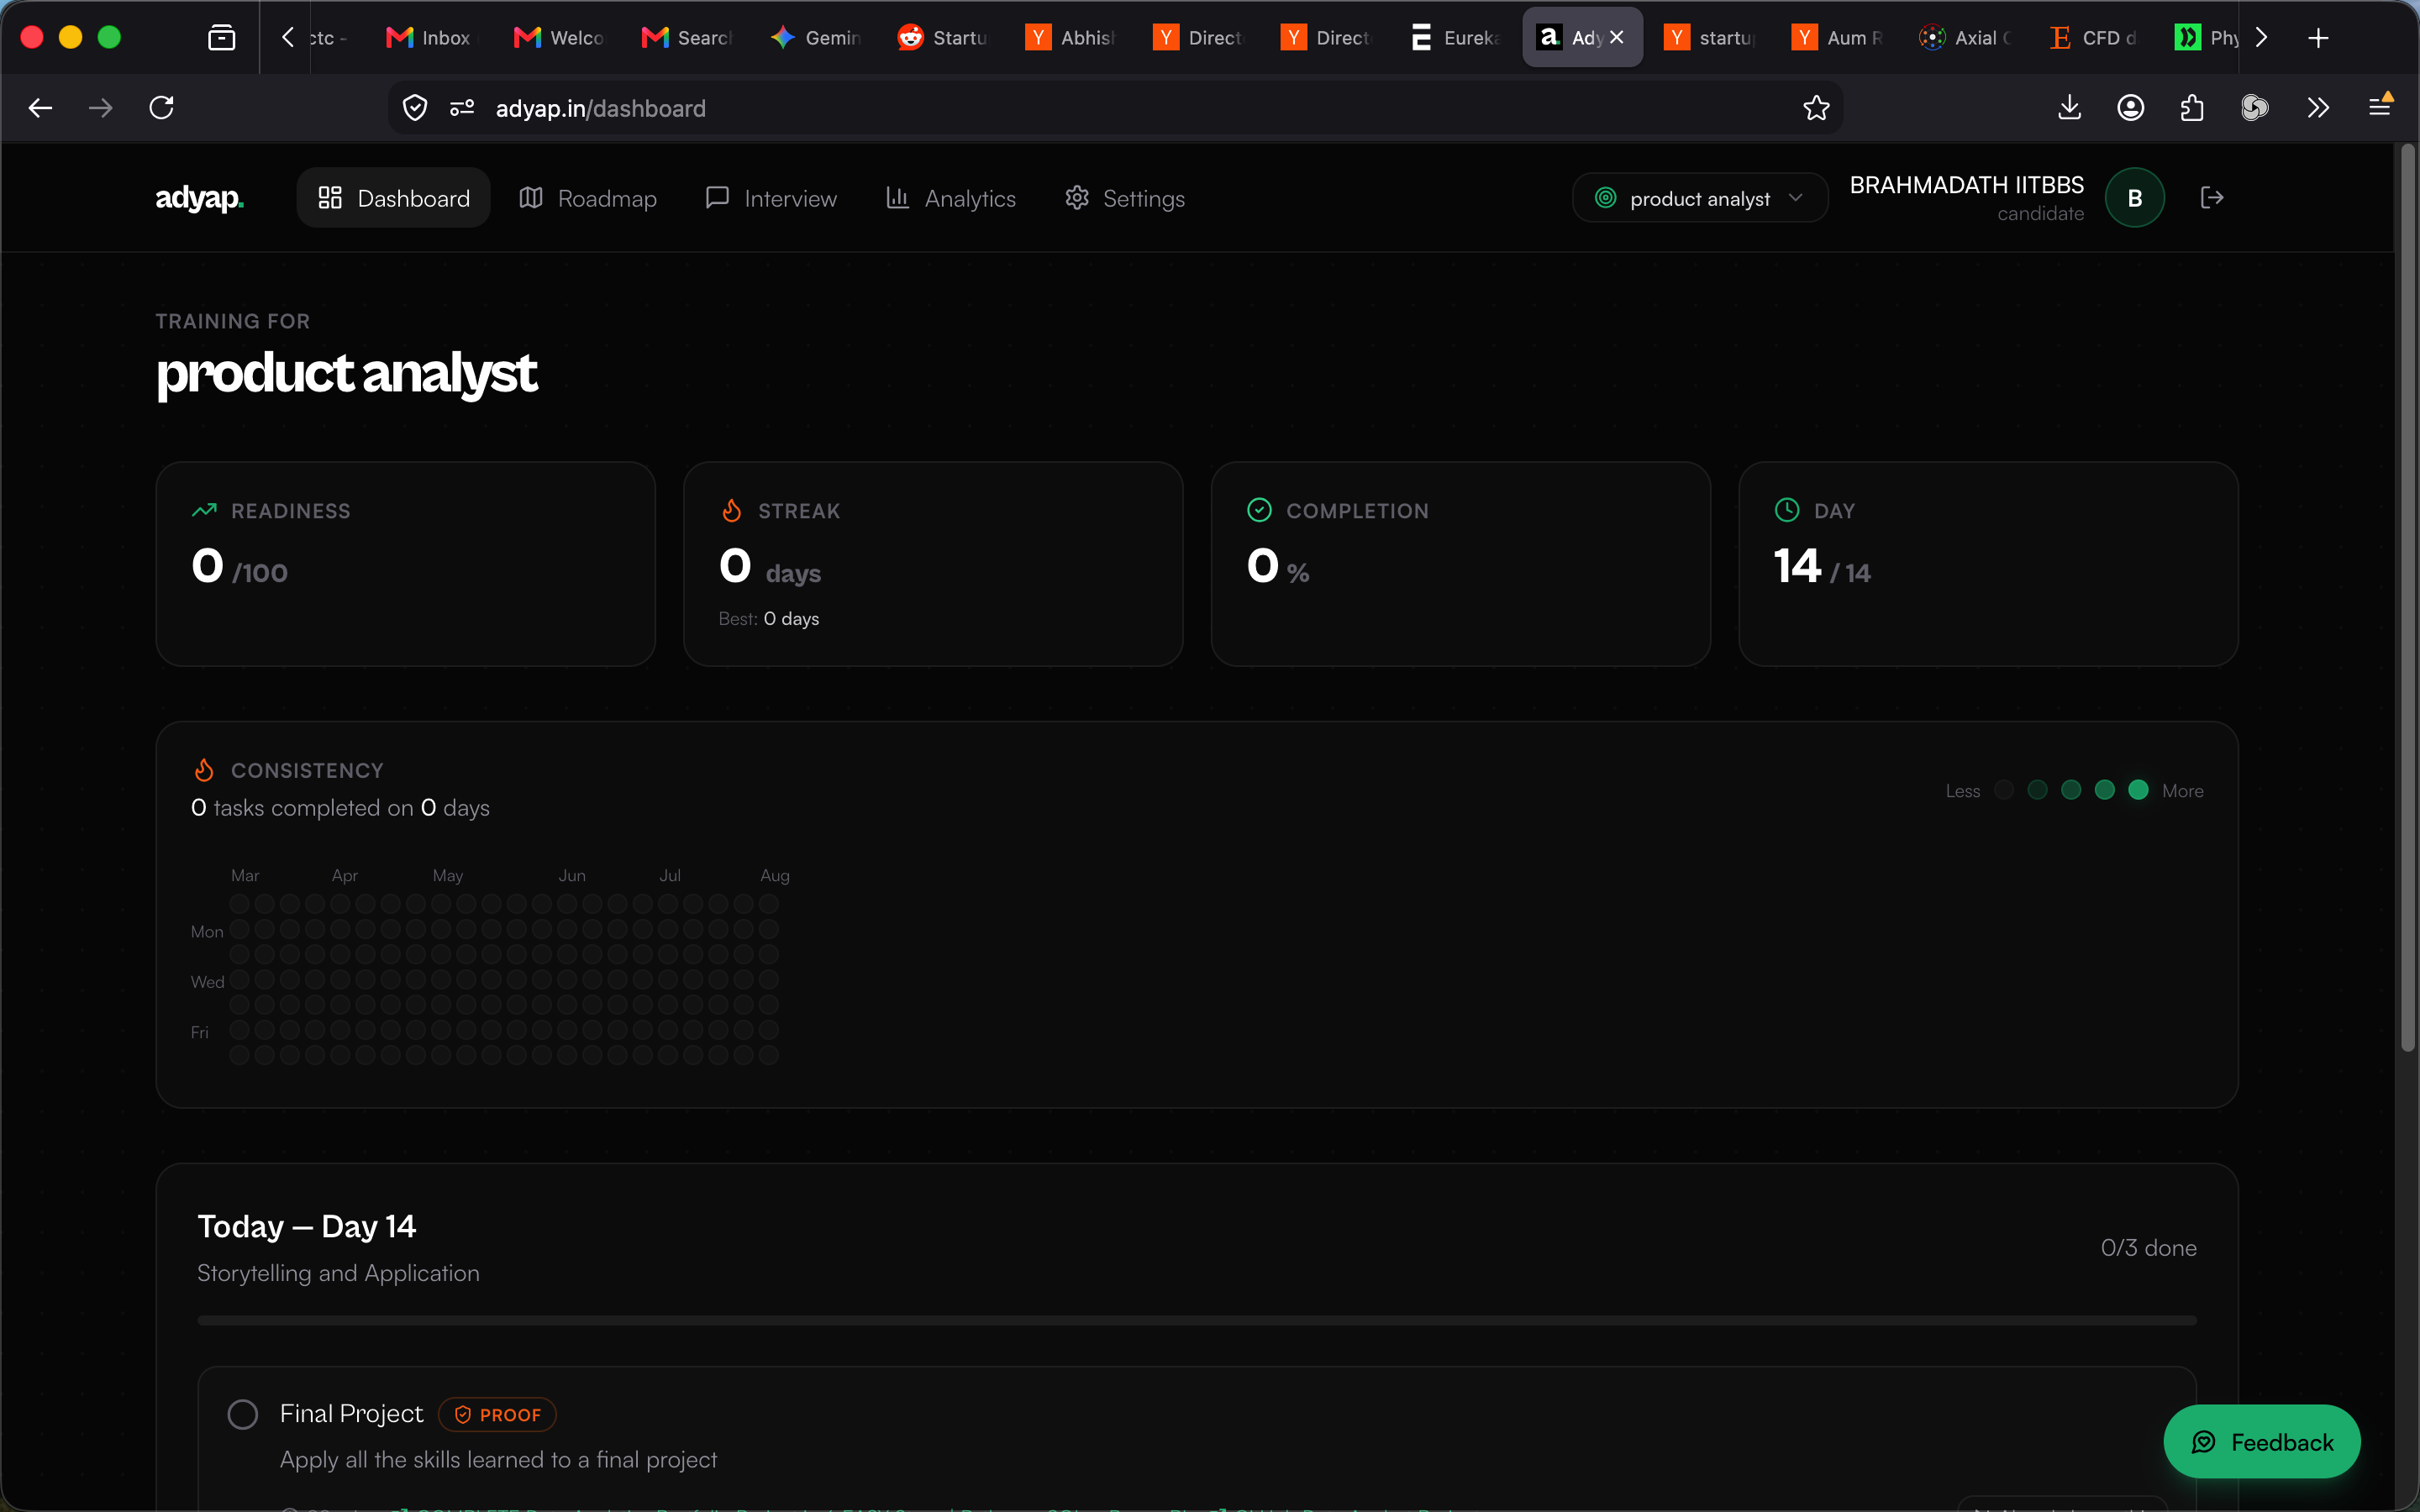Viewport: 2420px width, 1512px height.
Task: Click the Storytelling and Application subtitle
Action: point(338,1273)
